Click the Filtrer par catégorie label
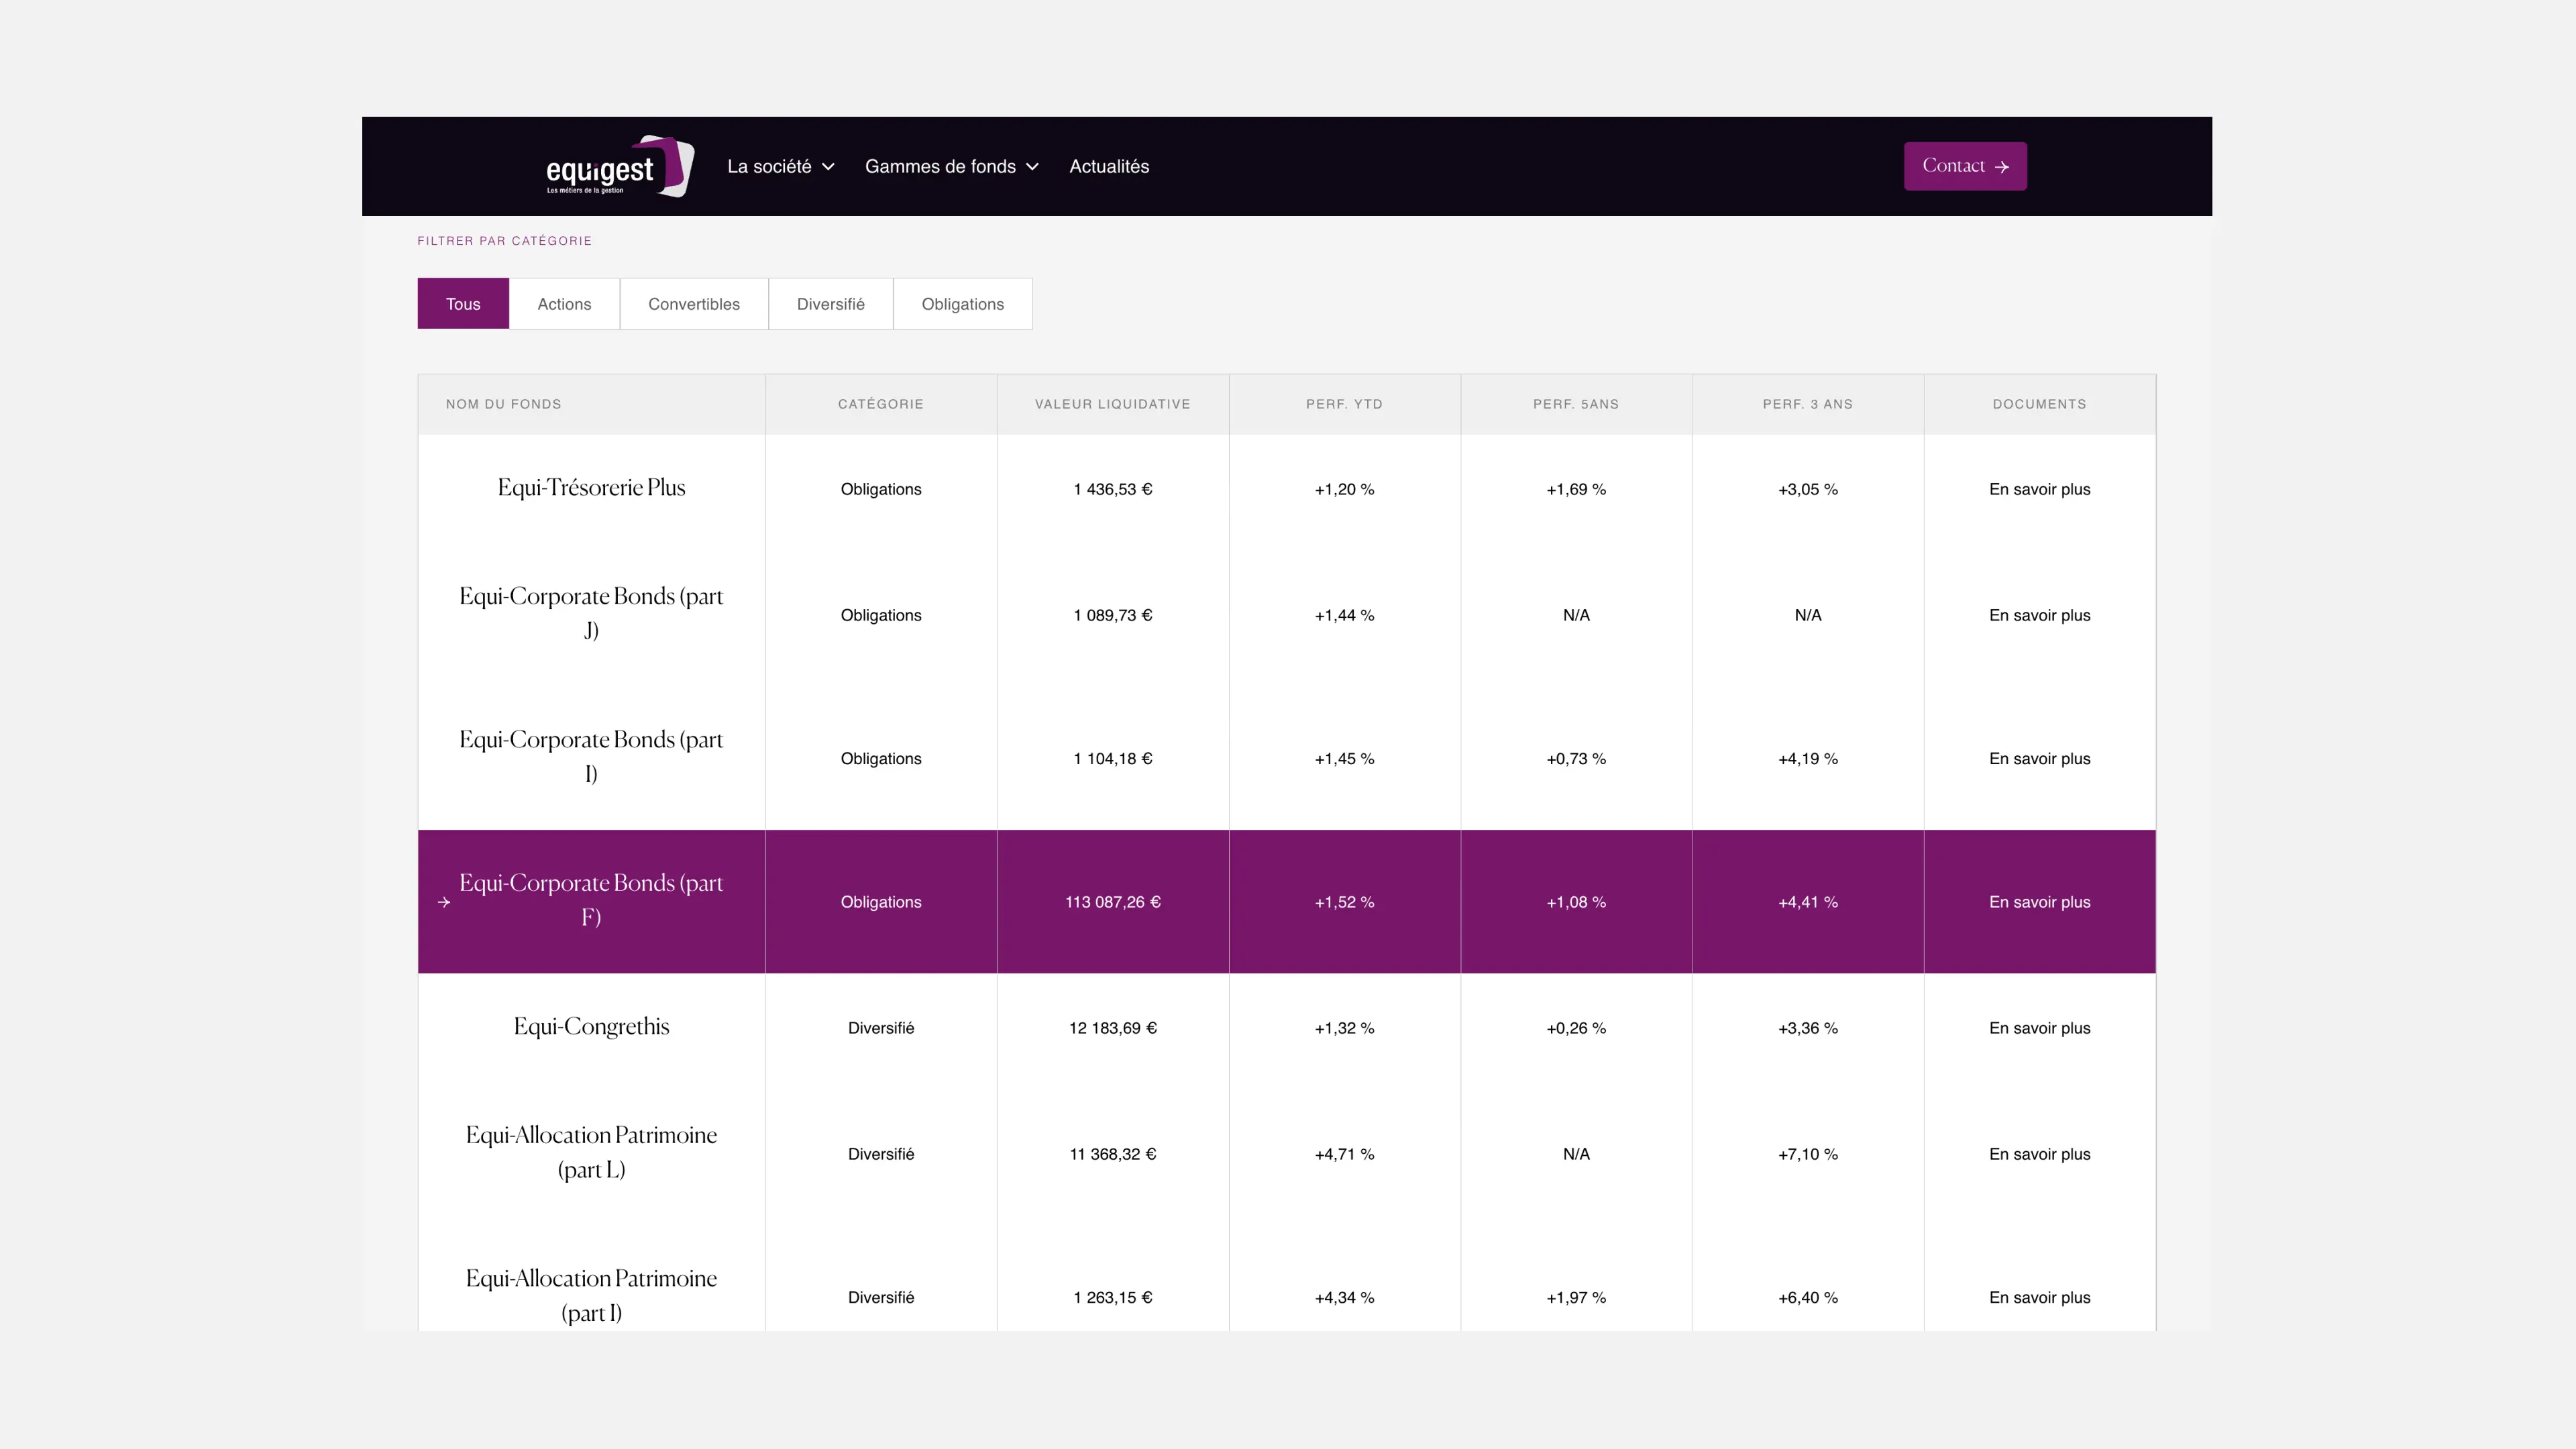This screenshot has height=1449, width=2576. (505, 241)
